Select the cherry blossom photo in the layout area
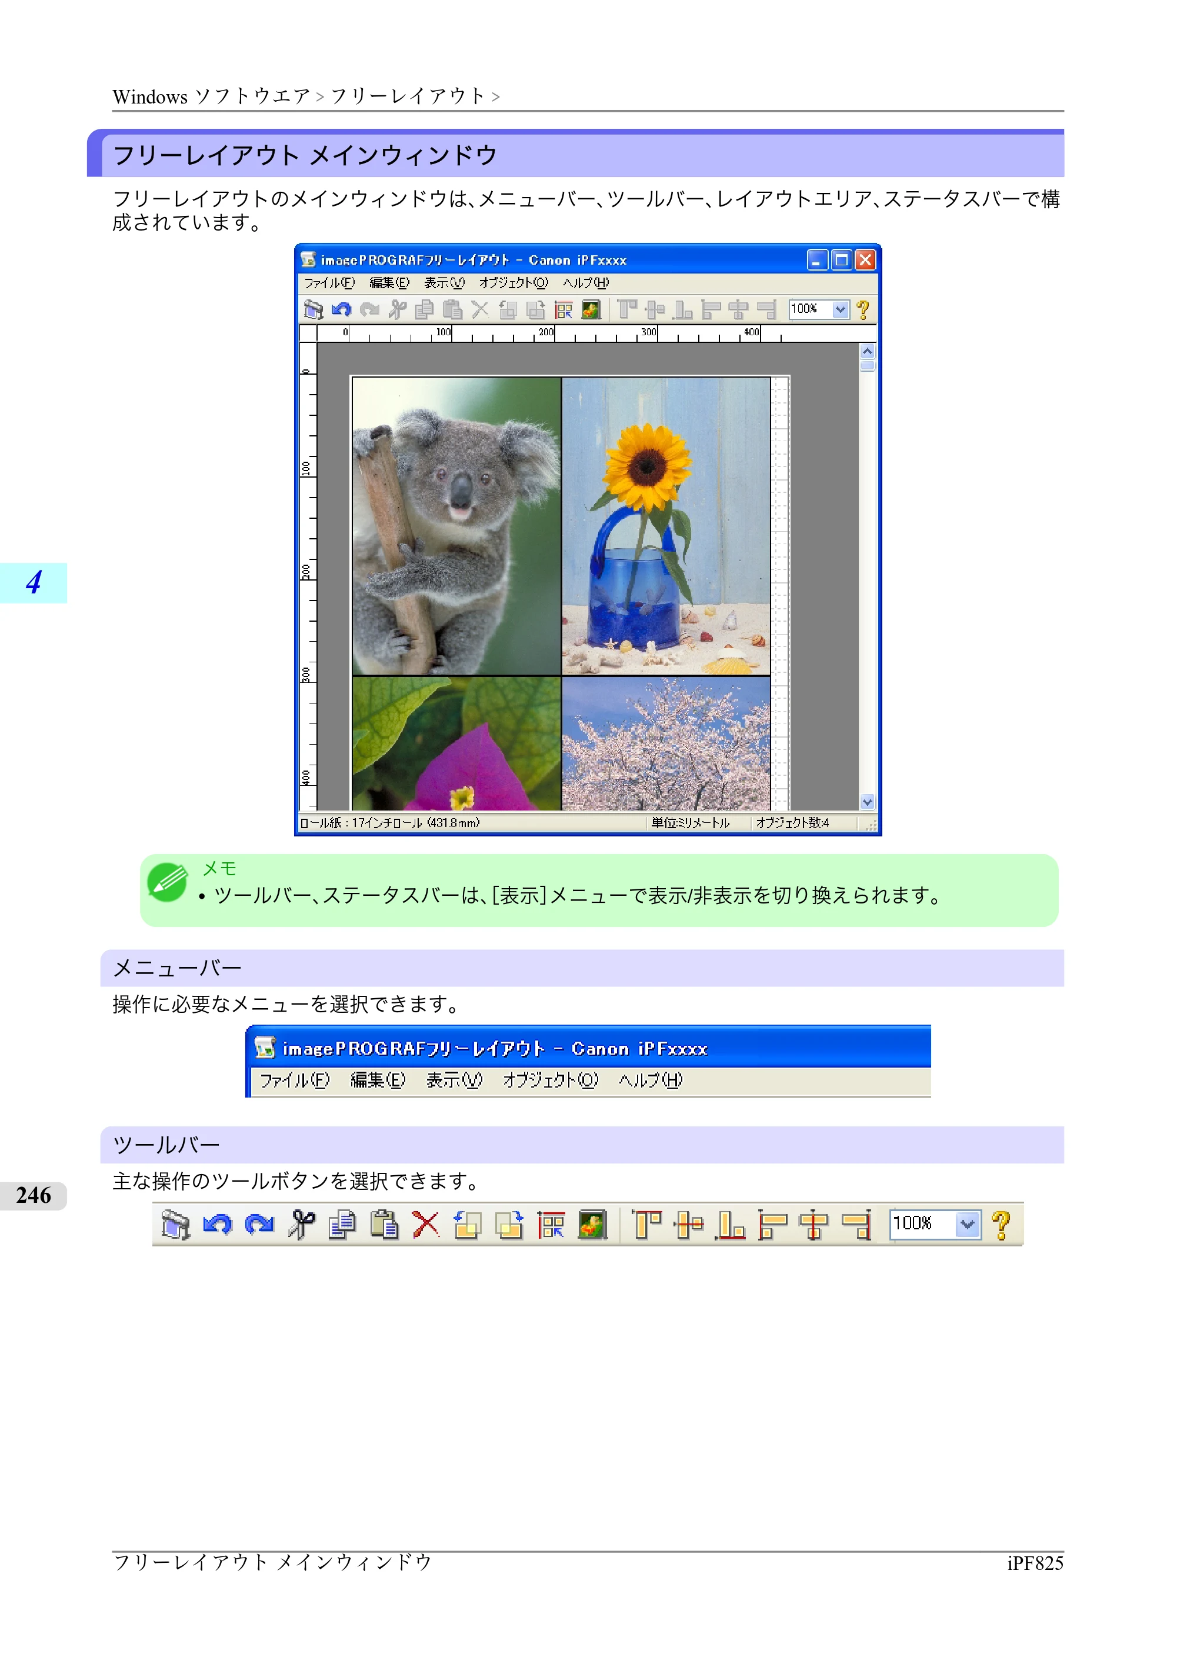The height and width of the screenshot is (1664, 1177). [x=666, y=743]
